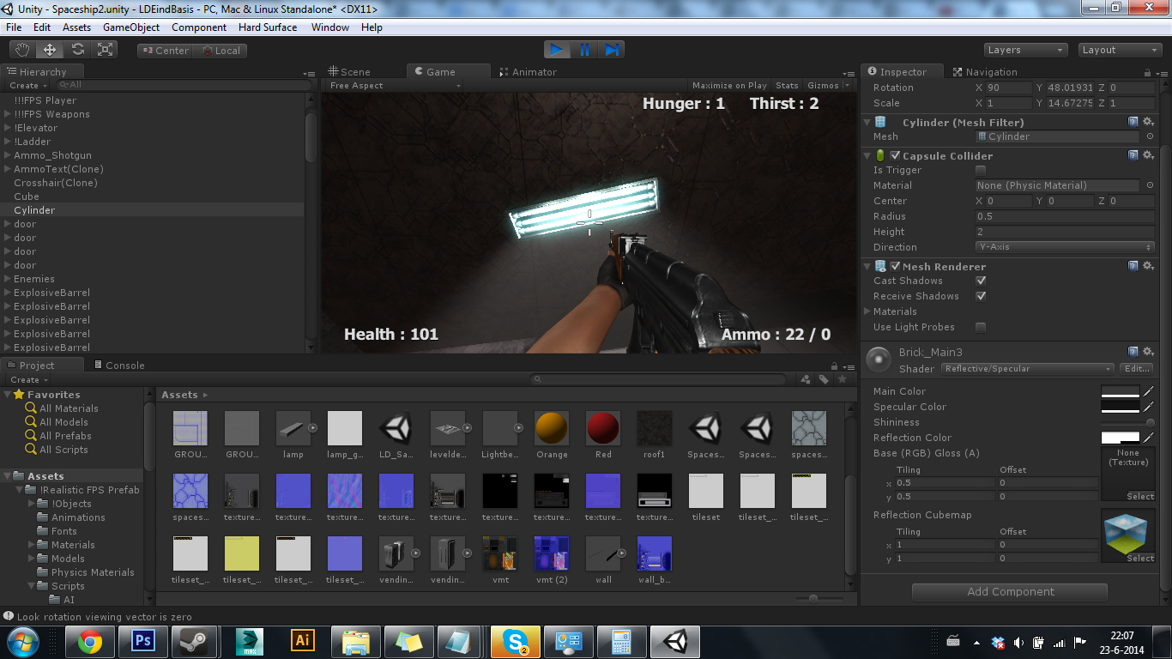Open the Brick_Main3 material help icon
Screen dimensions: 1172x659
[x=1133, y=352]
